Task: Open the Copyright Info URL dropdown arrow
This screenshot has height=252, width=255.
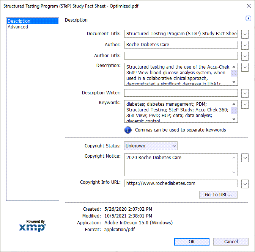Action: tap(245, 184)
